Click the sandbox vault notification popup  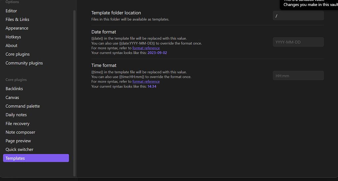[309, 4]
